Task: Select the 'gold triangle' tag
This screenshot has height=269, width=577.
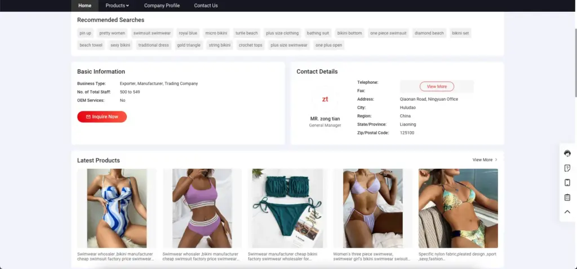Action: [x=189, y=45]
